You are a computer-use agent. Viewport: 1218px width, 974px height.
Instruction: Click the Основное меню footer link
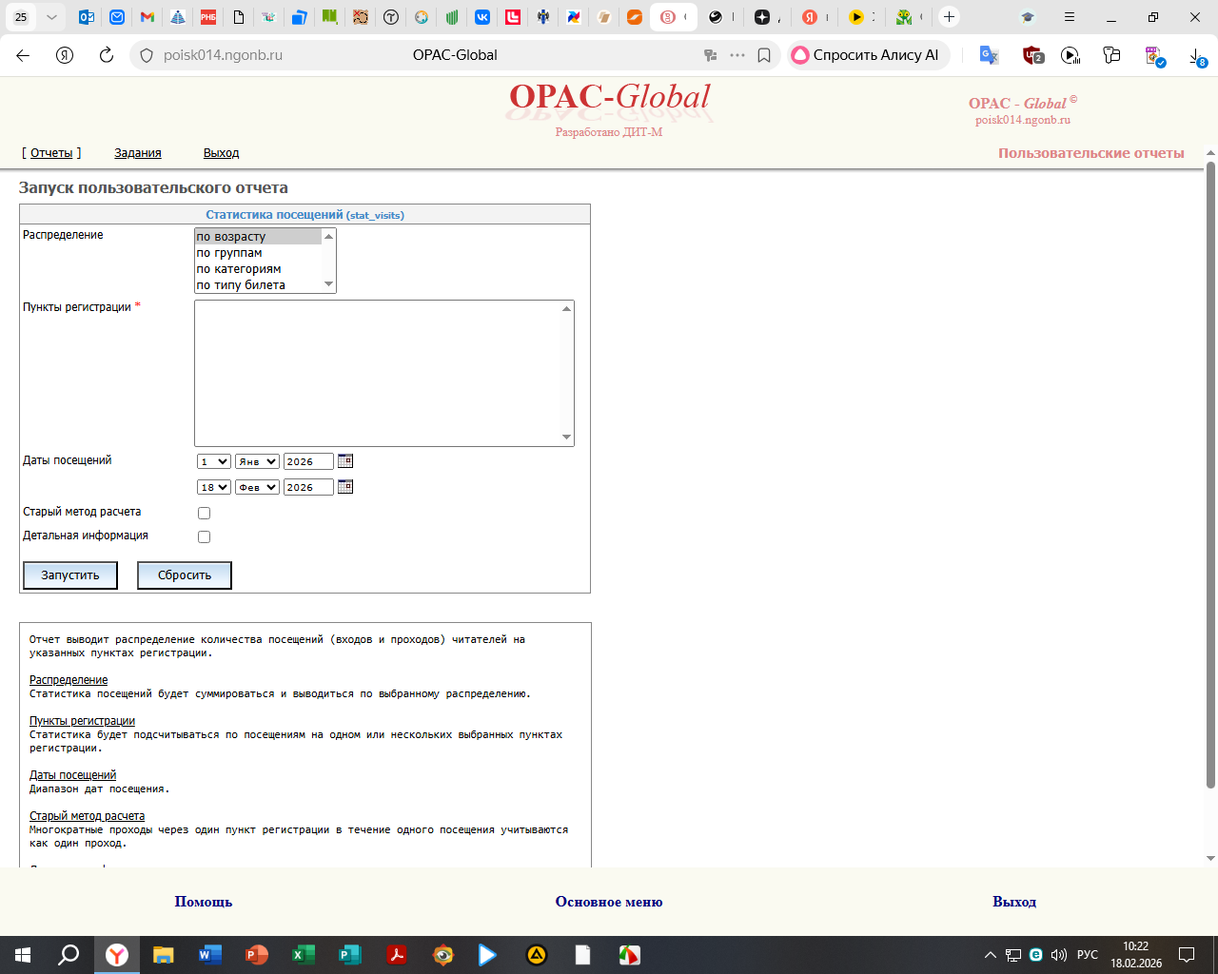[609, 902]
